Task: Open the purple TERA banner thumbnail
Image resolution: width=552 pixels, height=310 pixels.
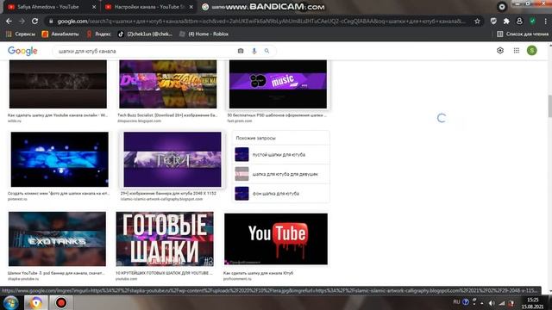Action: tap(172, 159)
